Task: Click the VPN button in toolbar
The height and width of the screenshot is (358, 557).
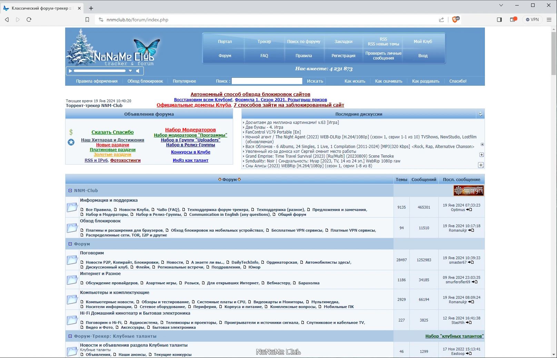Action: pos(533,20)
